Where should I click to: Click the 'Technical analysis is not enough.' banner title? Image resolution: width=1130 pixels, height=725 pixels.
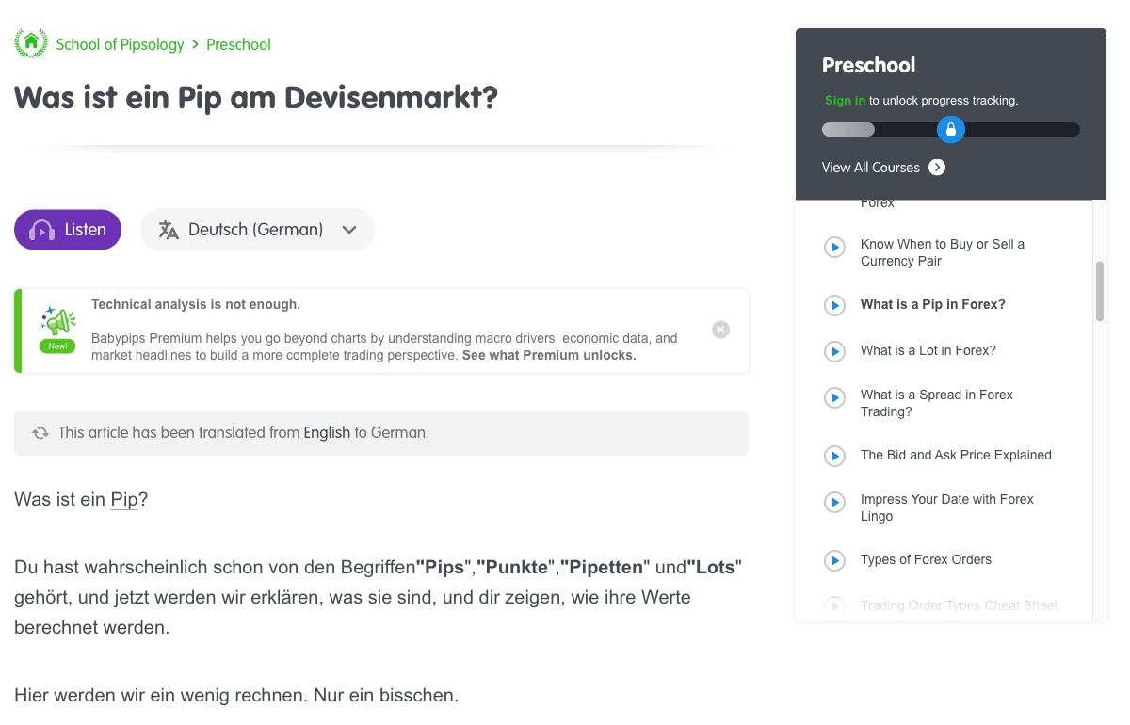tap(196, 304)
